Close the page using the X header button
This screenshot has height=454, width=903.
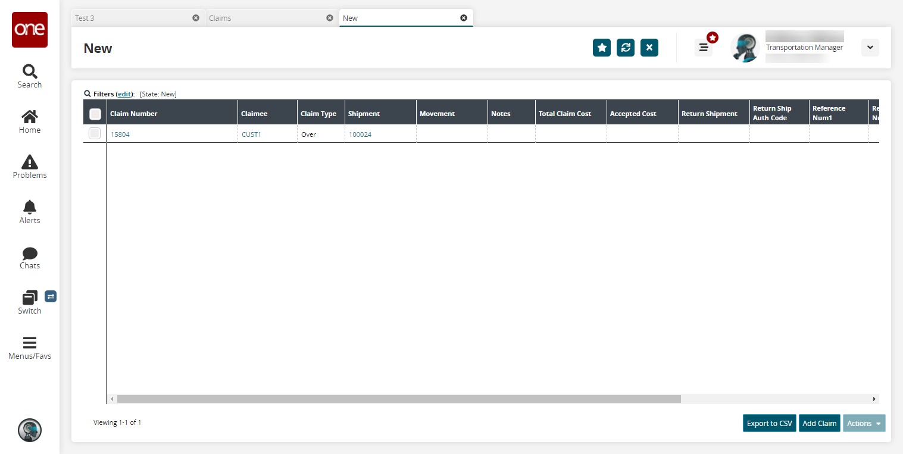click(649, 48)
